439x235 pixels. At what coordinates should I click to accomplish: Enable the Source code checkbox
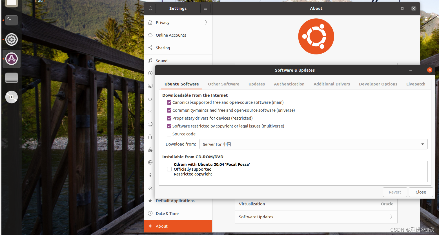coord(169,134)
